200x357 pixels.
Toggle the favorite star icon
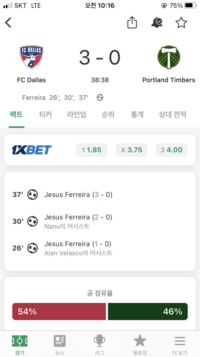tap(181, 23)
